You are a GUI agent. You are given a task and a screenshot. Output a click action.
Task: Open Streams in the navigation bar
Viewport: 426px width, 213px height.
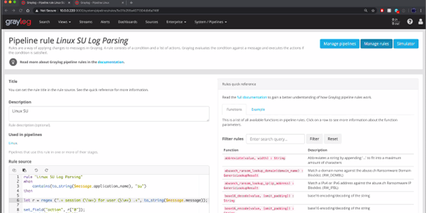click(x=86, y=22)
